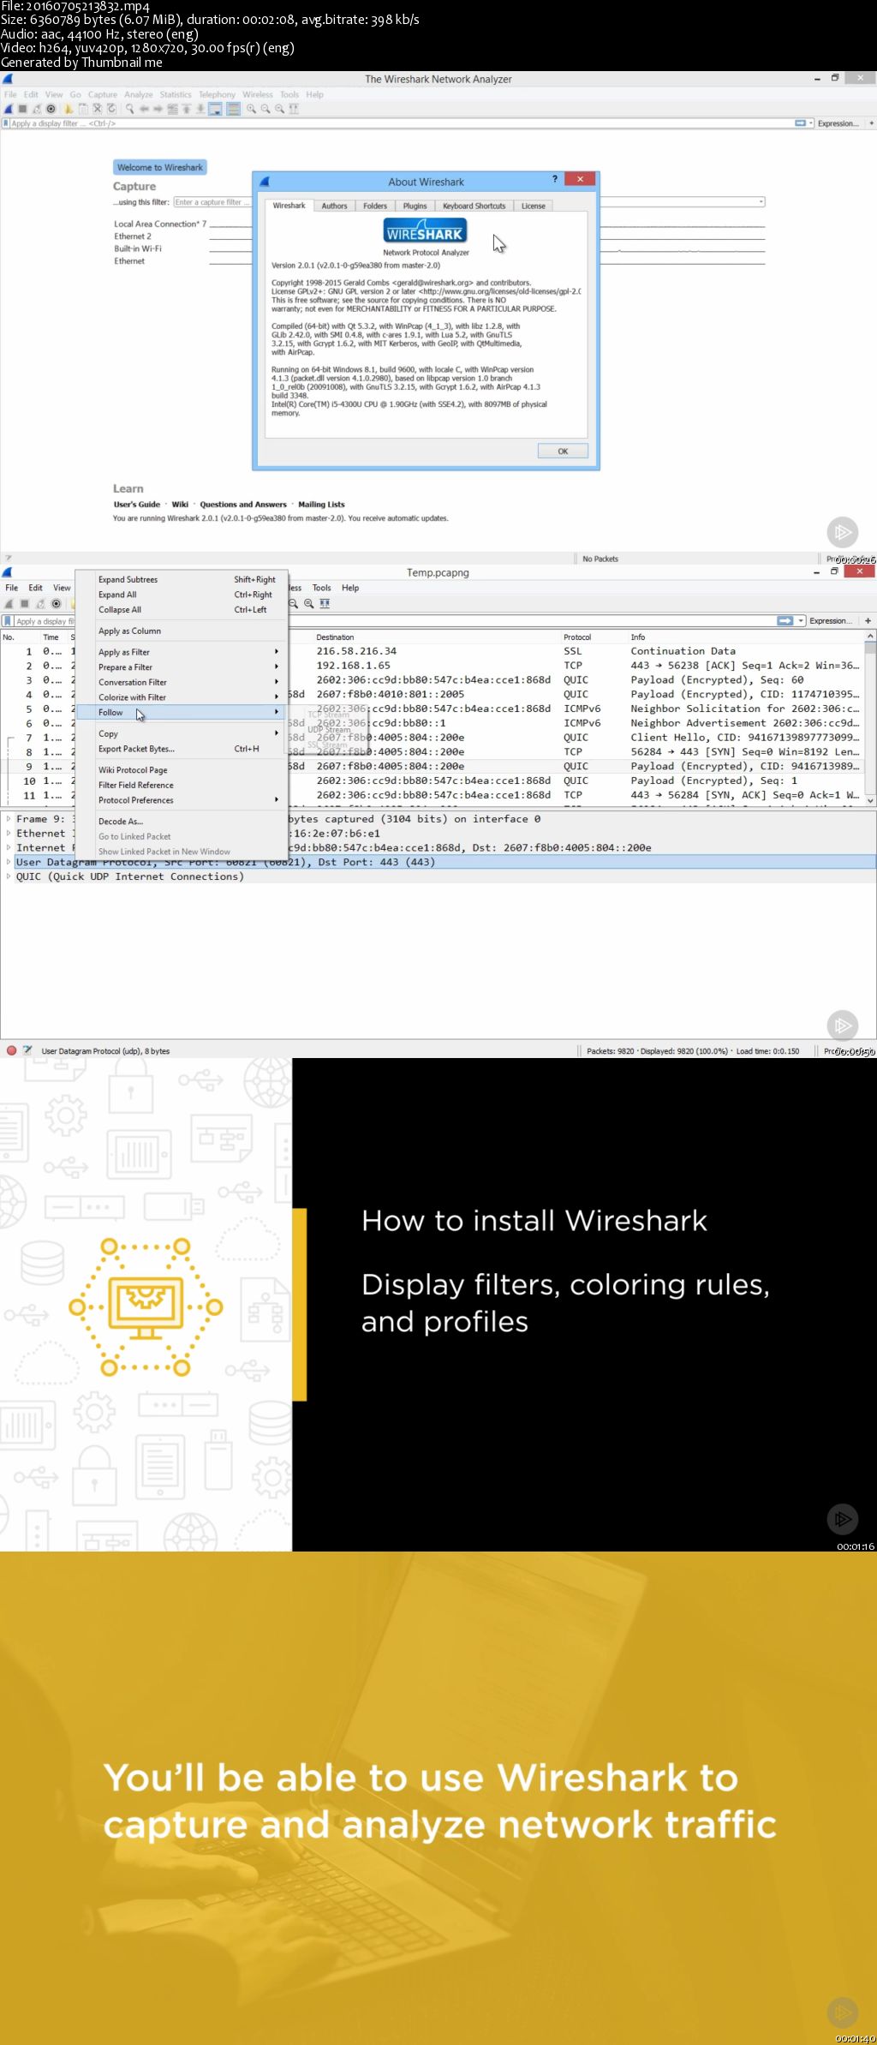Select Apply as Column in context menu
This screenshot has width=877, height=2045.
[180, 631]
